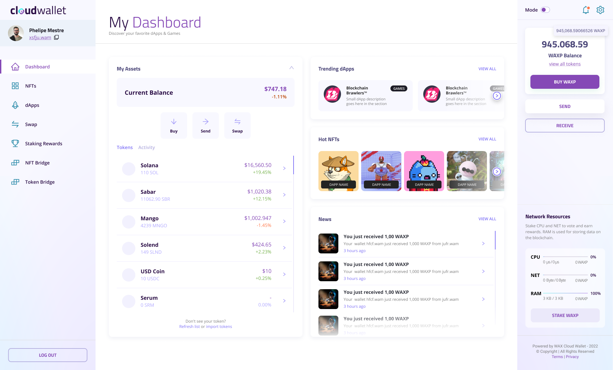Click the STAKE WAXP button
The width and height of the screenshot is (613, 370).
pyautogui.click(x=565, y=315)
